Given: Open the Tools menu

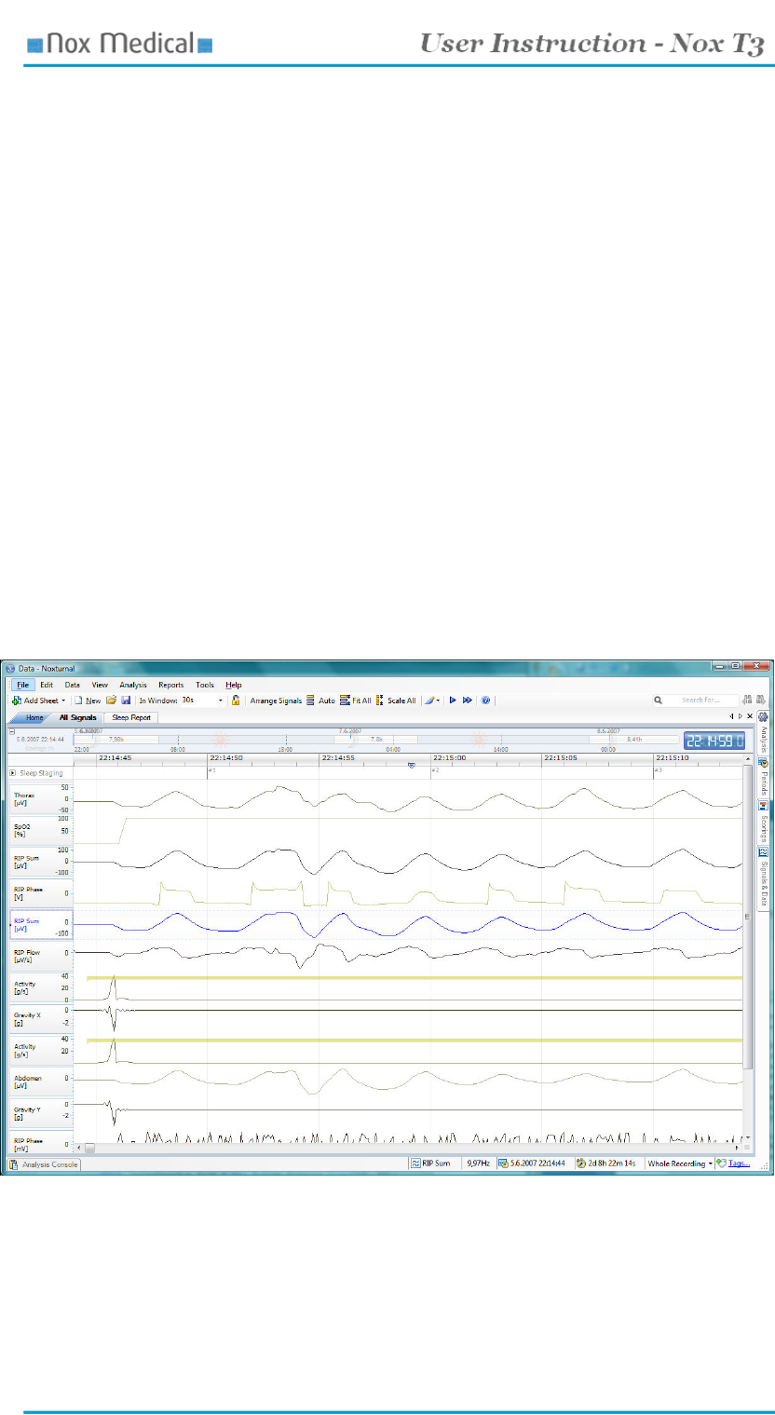Looking at the screenshot, I should (205, 685).
